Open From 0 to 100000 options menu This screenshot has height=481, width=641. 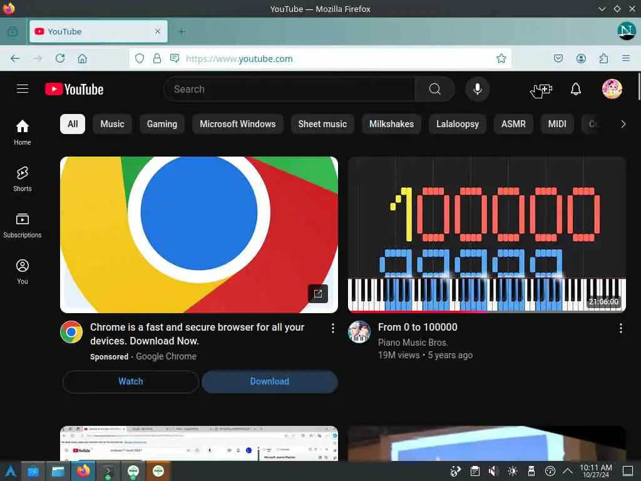pos(620,328)
